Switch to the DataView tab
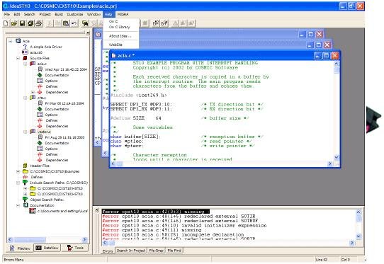This screenshot has width=384, height=264. tap(47, 248)
